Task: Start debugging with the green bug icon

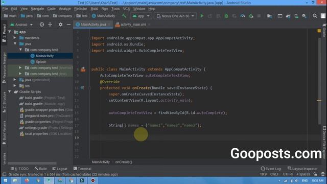Action: [x=226, y=16]
